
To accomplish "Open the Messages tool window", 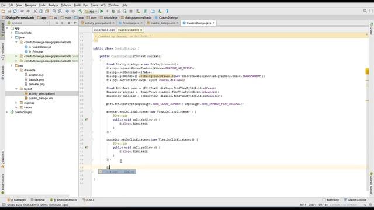I will 16,200.
